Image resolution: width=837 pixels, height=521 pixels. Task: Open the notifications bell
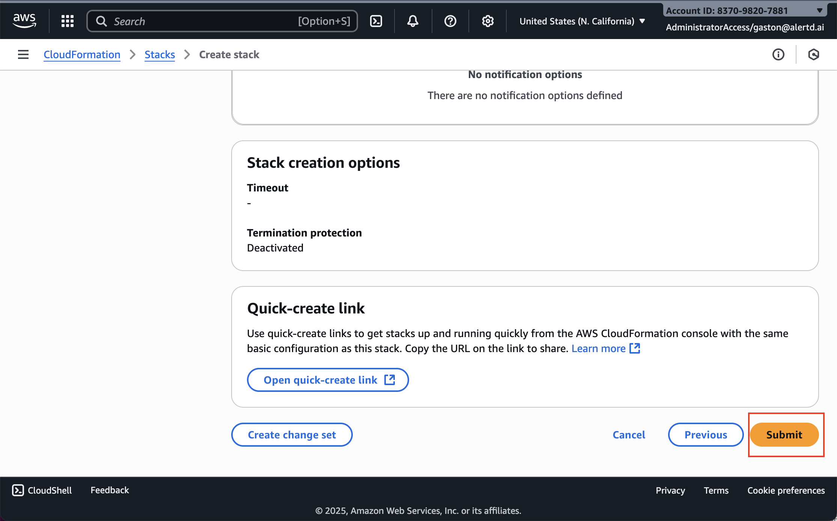(x=412, y=21)
